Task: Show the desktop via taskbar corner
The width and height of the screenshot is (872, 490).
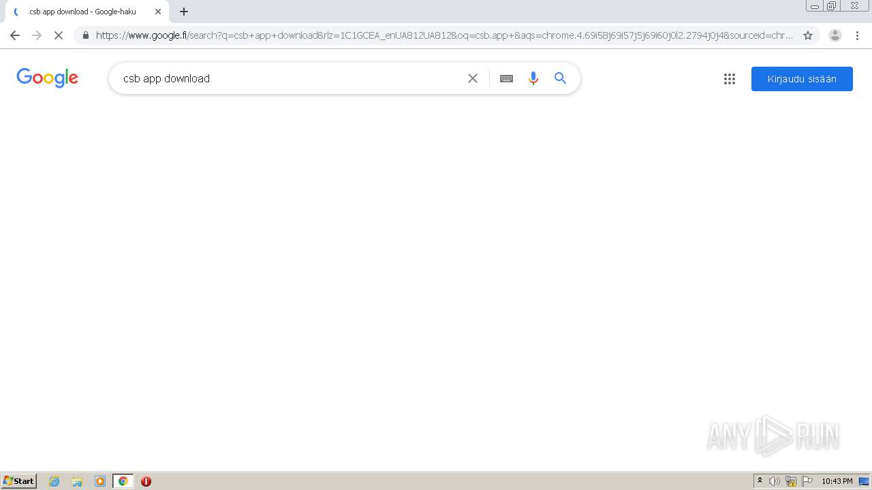Action: pyautogui.click(x=864, y=481)
